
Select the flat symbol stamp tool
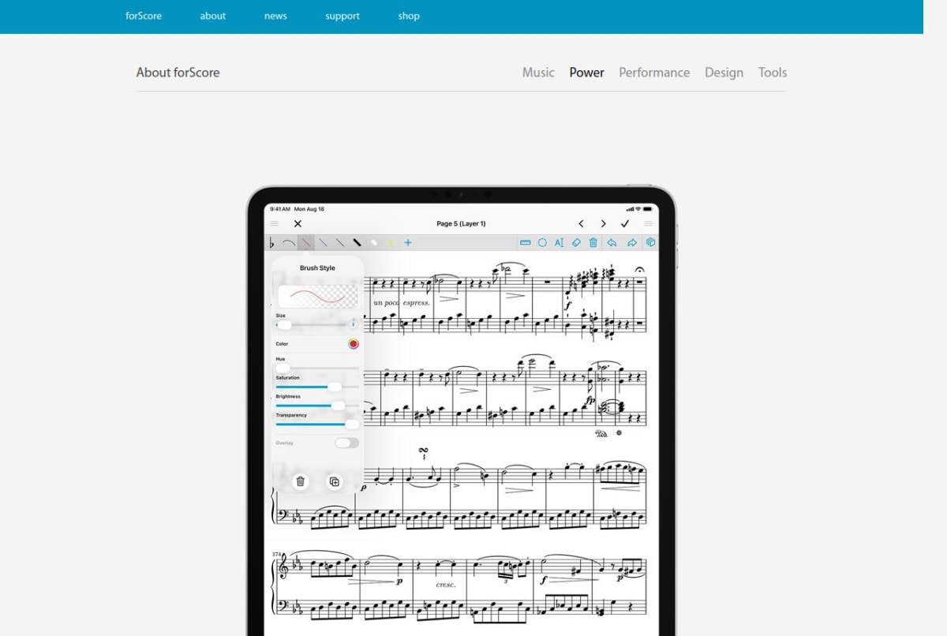pyautogui.click(x=272, y=243)
